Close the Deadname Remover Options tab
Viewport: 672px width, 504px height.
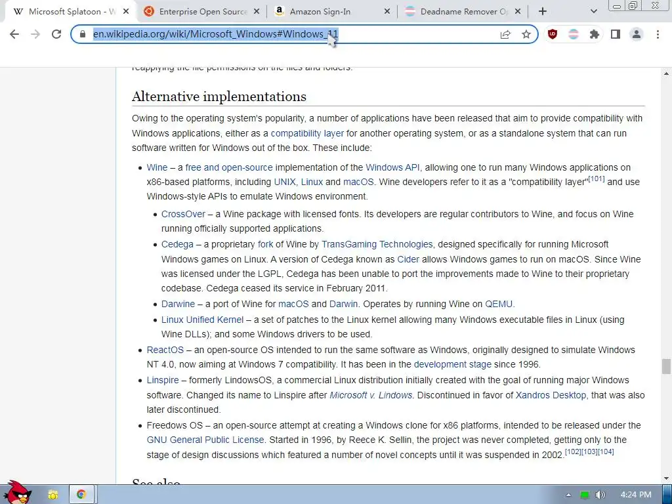point(517,12)
